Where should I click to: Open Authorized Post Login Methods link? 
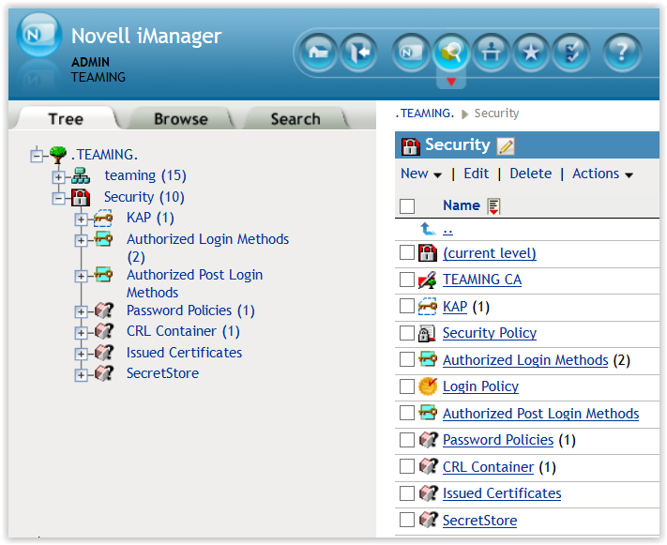click(540, 414)
